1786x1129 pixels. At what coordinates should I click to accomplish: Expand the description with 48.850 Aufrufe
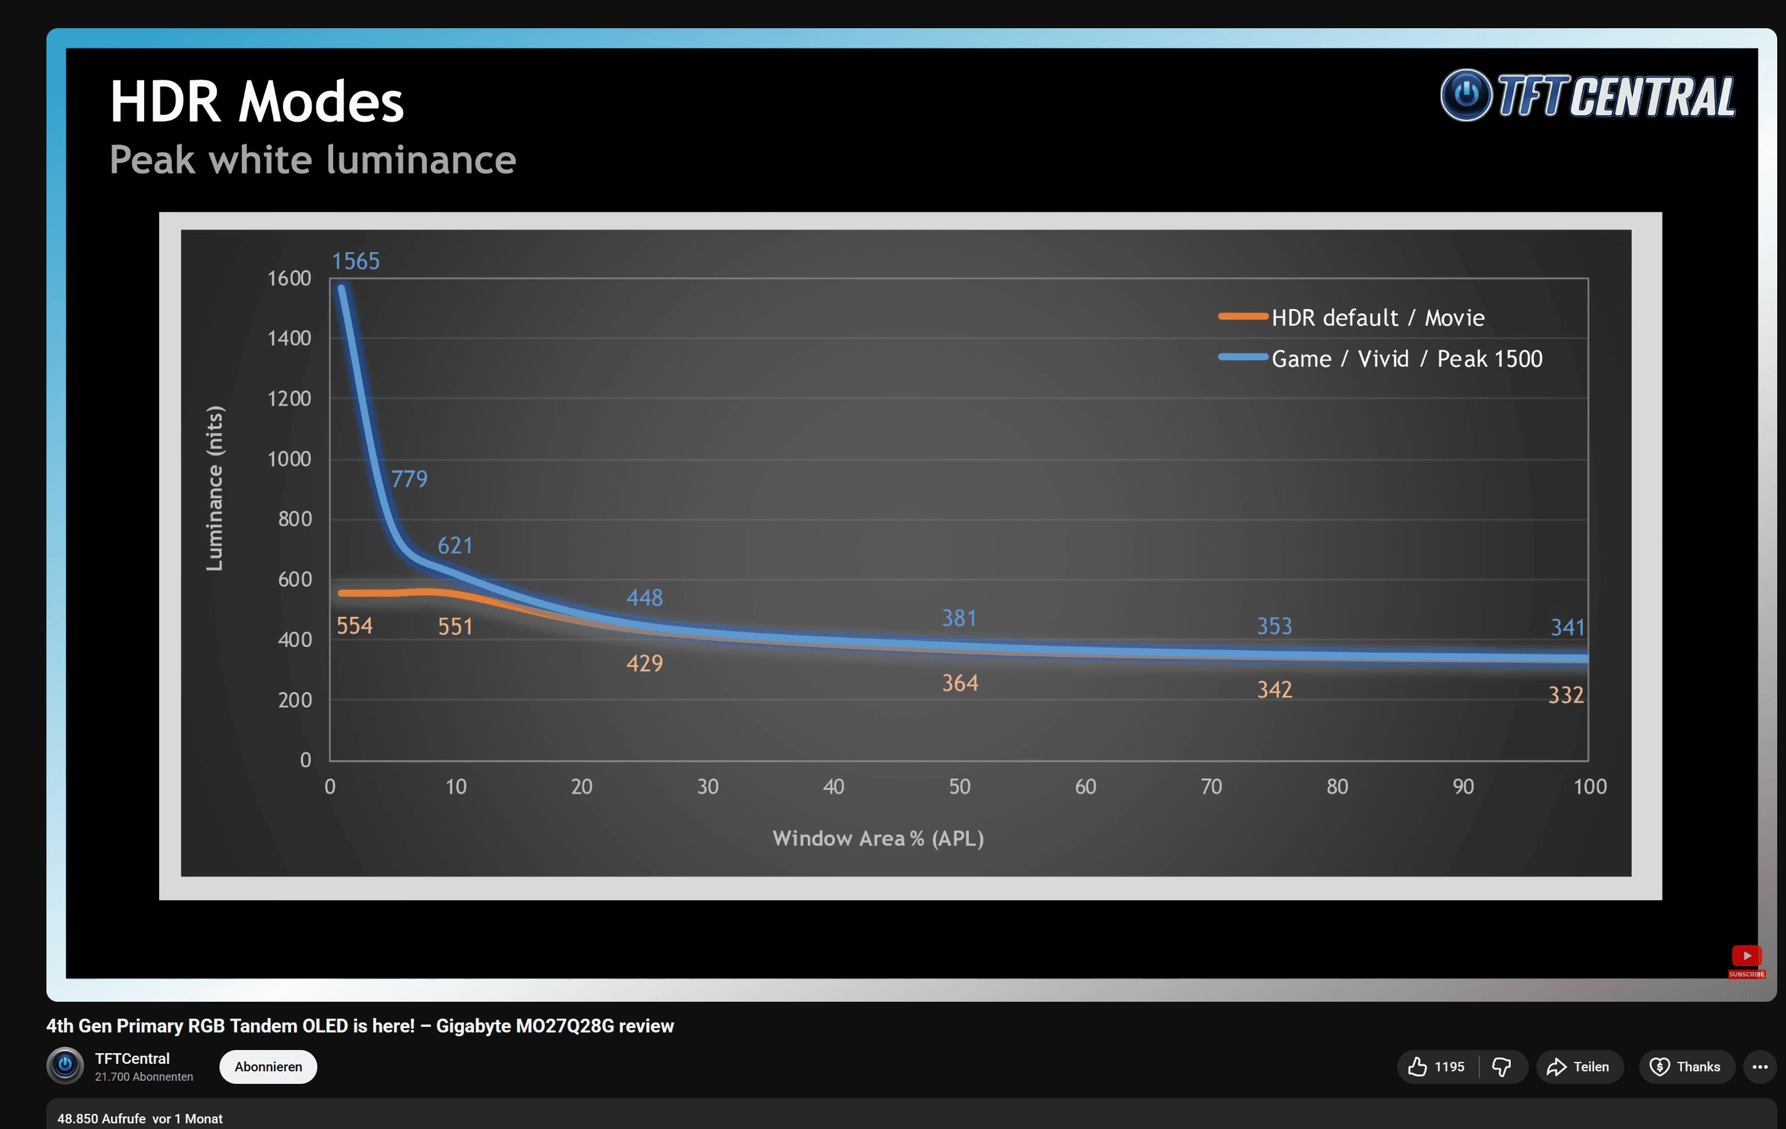(139, 1118)
